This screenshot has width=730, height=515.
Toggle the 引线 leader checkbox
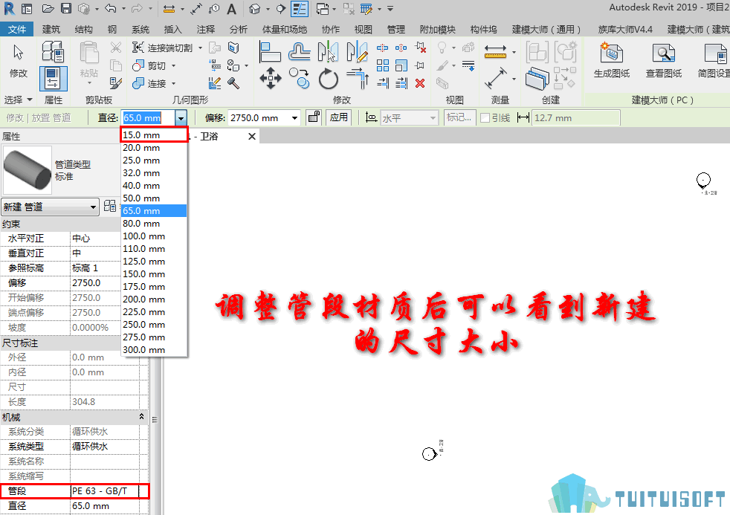click(485, 118)
